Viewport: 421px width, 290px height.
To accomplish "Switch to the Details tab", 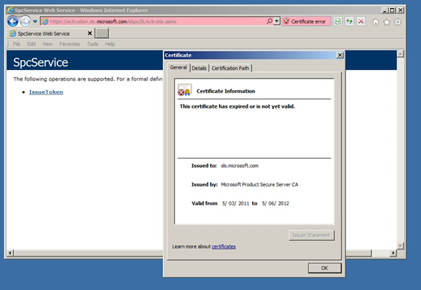I will tap(199, 68).
